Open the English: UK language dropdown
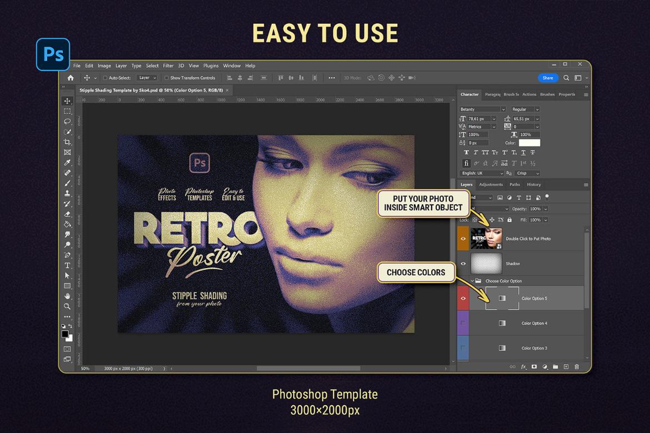The image size is (650, 433). (x=481, y=173)
